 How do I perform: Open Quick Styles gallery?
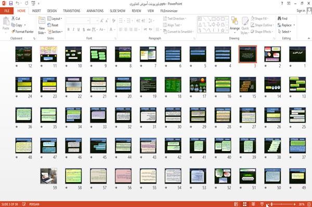[x=245, y=25]
